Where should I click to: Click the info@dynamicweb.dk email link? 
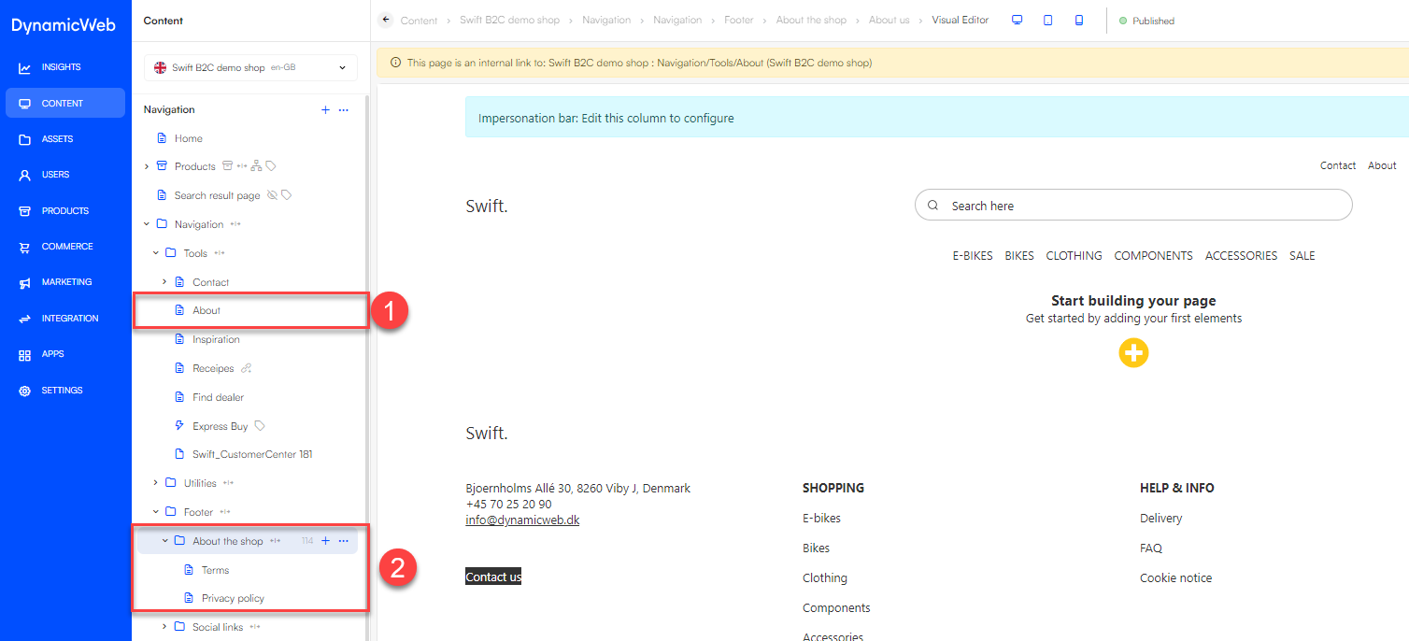522,520
